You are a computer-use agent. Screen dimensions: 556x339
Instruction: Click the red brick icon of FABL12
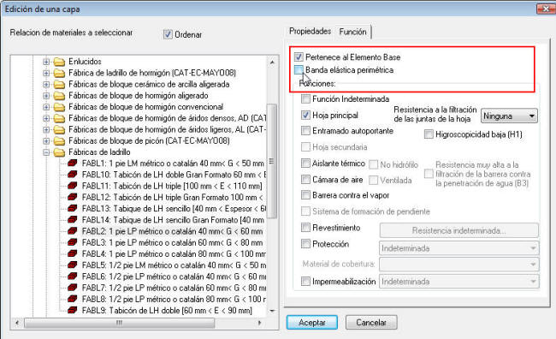(73, 197)
